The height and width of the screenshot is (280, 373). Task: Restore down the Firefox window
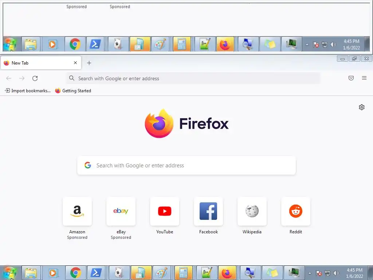pyautogui.click(x=354, y=59)
